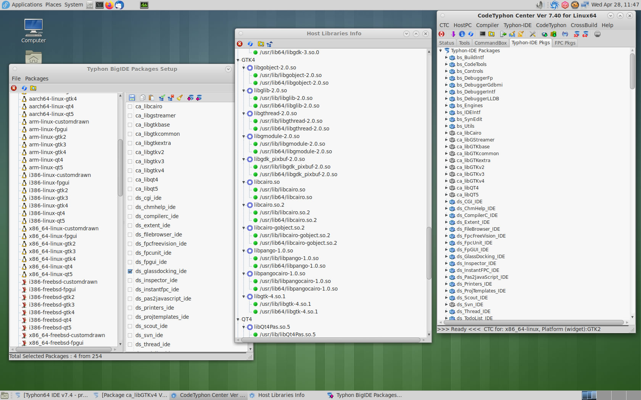Check the ds_inspector_ide checkbox
Screen dimensions: 641x400
click(x=130, y=281)
